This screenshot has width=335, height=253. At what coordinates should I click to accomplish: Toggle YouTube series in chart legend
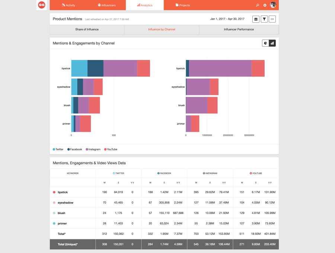(111, 149)
